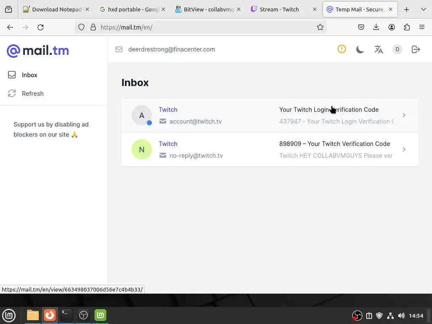Click the no-reply@twitch.tv sender address
Image resolution: width=432 pixels, height=324 pixels.
click(196, 156)
